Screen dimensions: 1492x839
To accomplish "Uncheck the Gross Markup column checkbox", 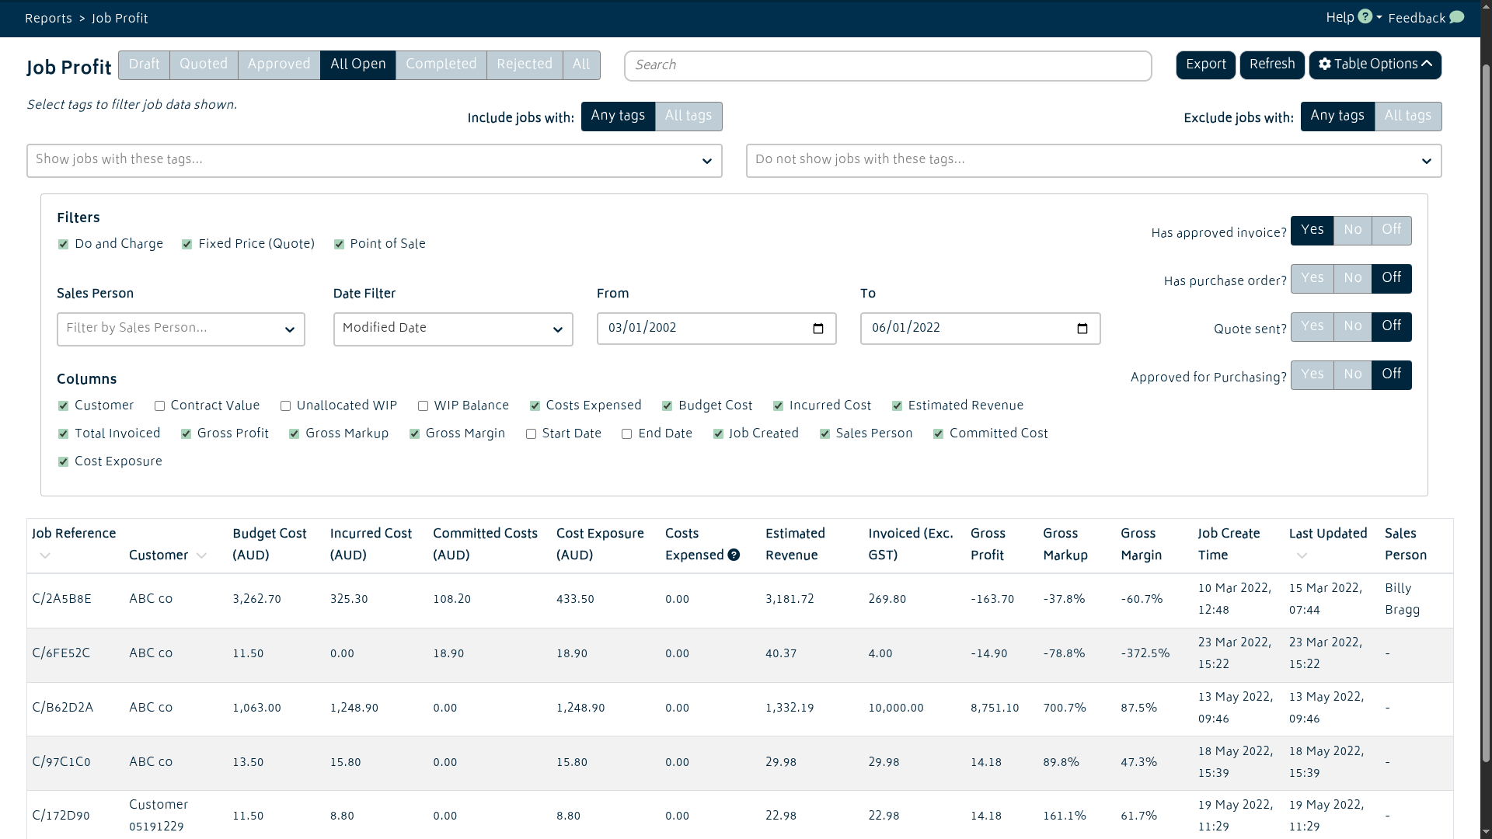I will tap(295, 434).
